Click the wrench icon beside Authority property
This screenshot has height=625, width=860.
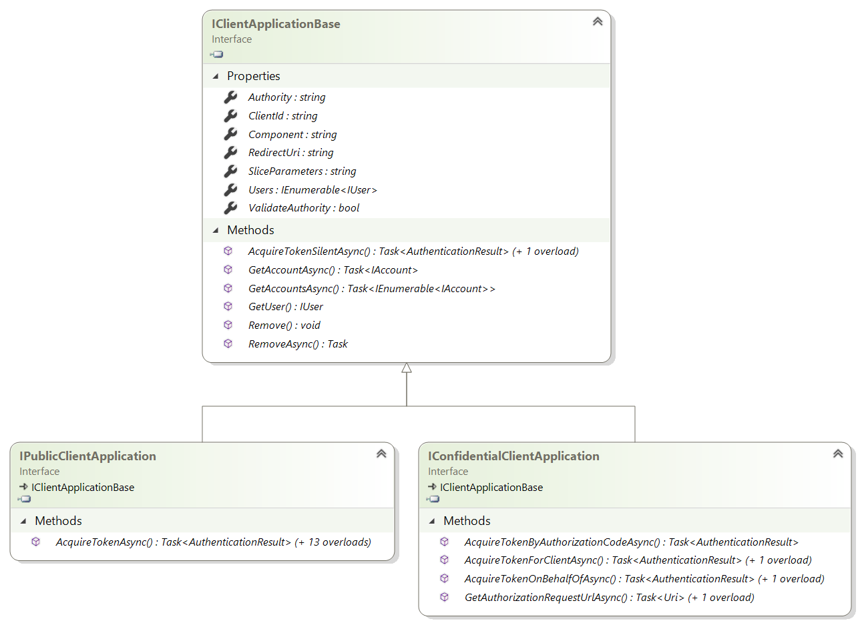click(230, 97)
